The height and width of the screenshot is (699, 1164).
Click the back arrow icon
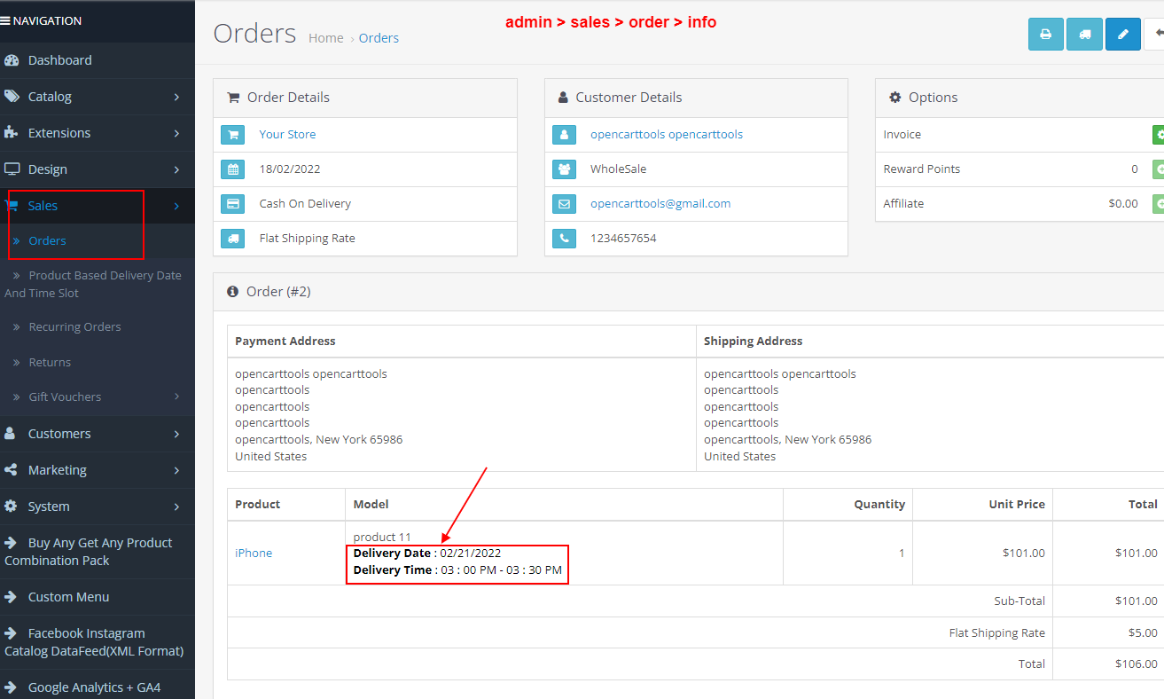click(x=1158, y=34)
